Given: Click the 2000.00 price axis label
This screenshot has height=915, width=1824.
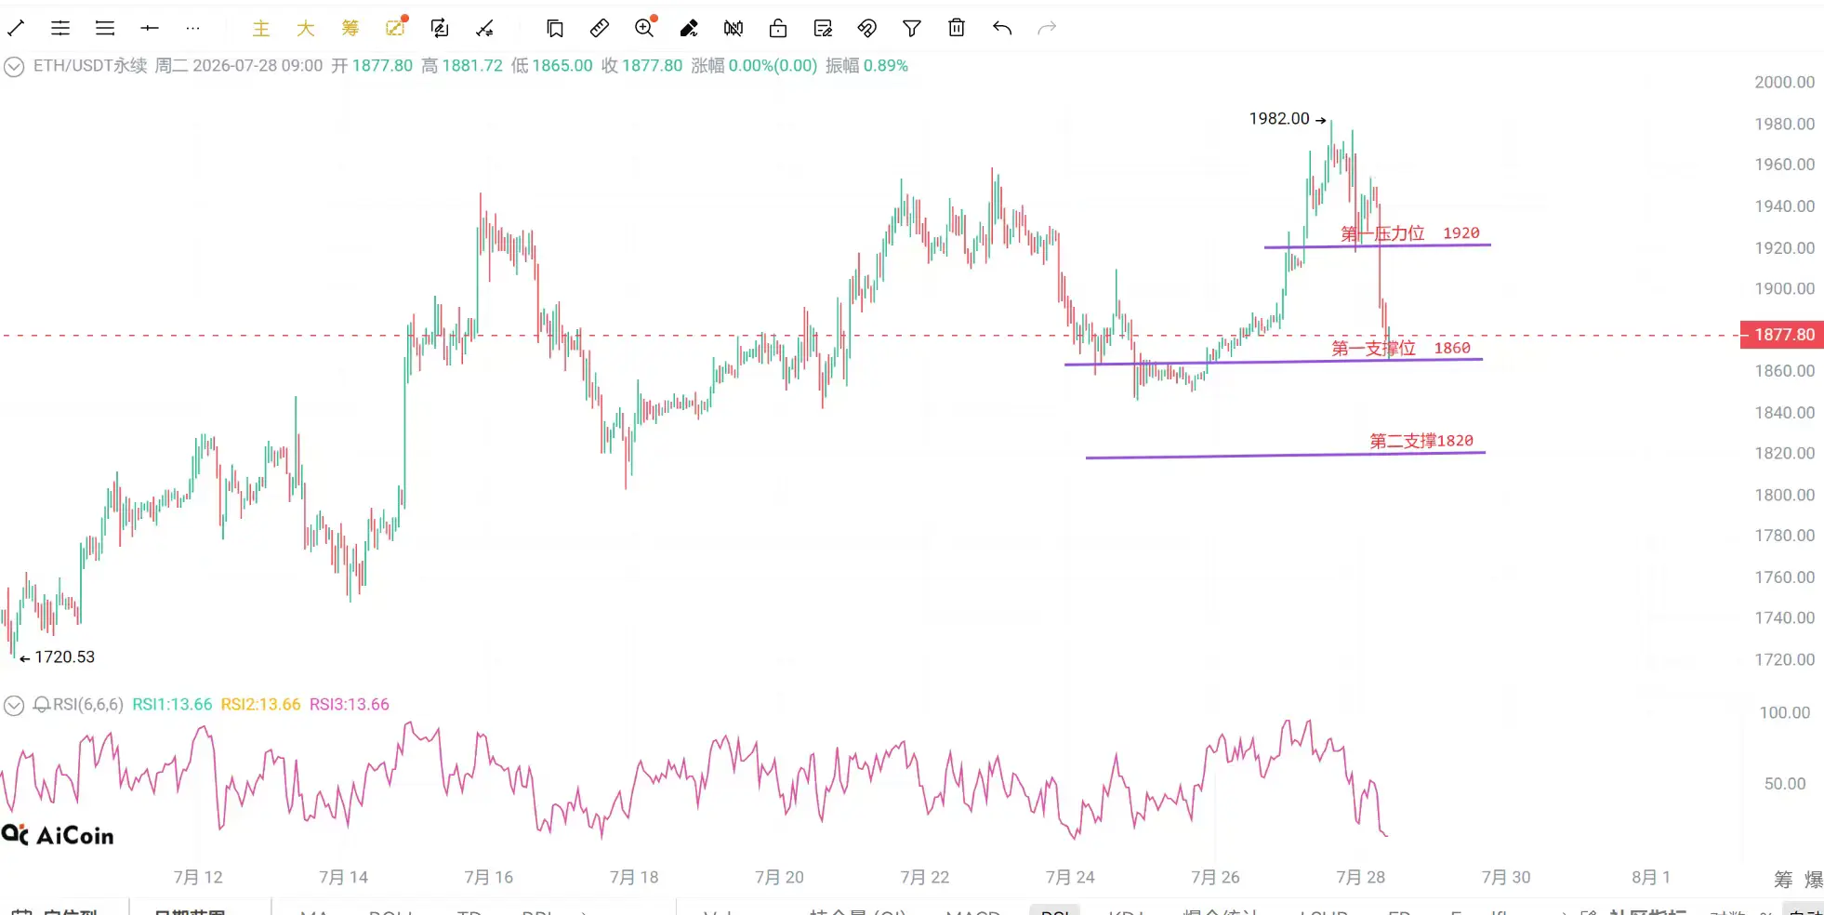Looking at the screenshot, I should 1784,83.
